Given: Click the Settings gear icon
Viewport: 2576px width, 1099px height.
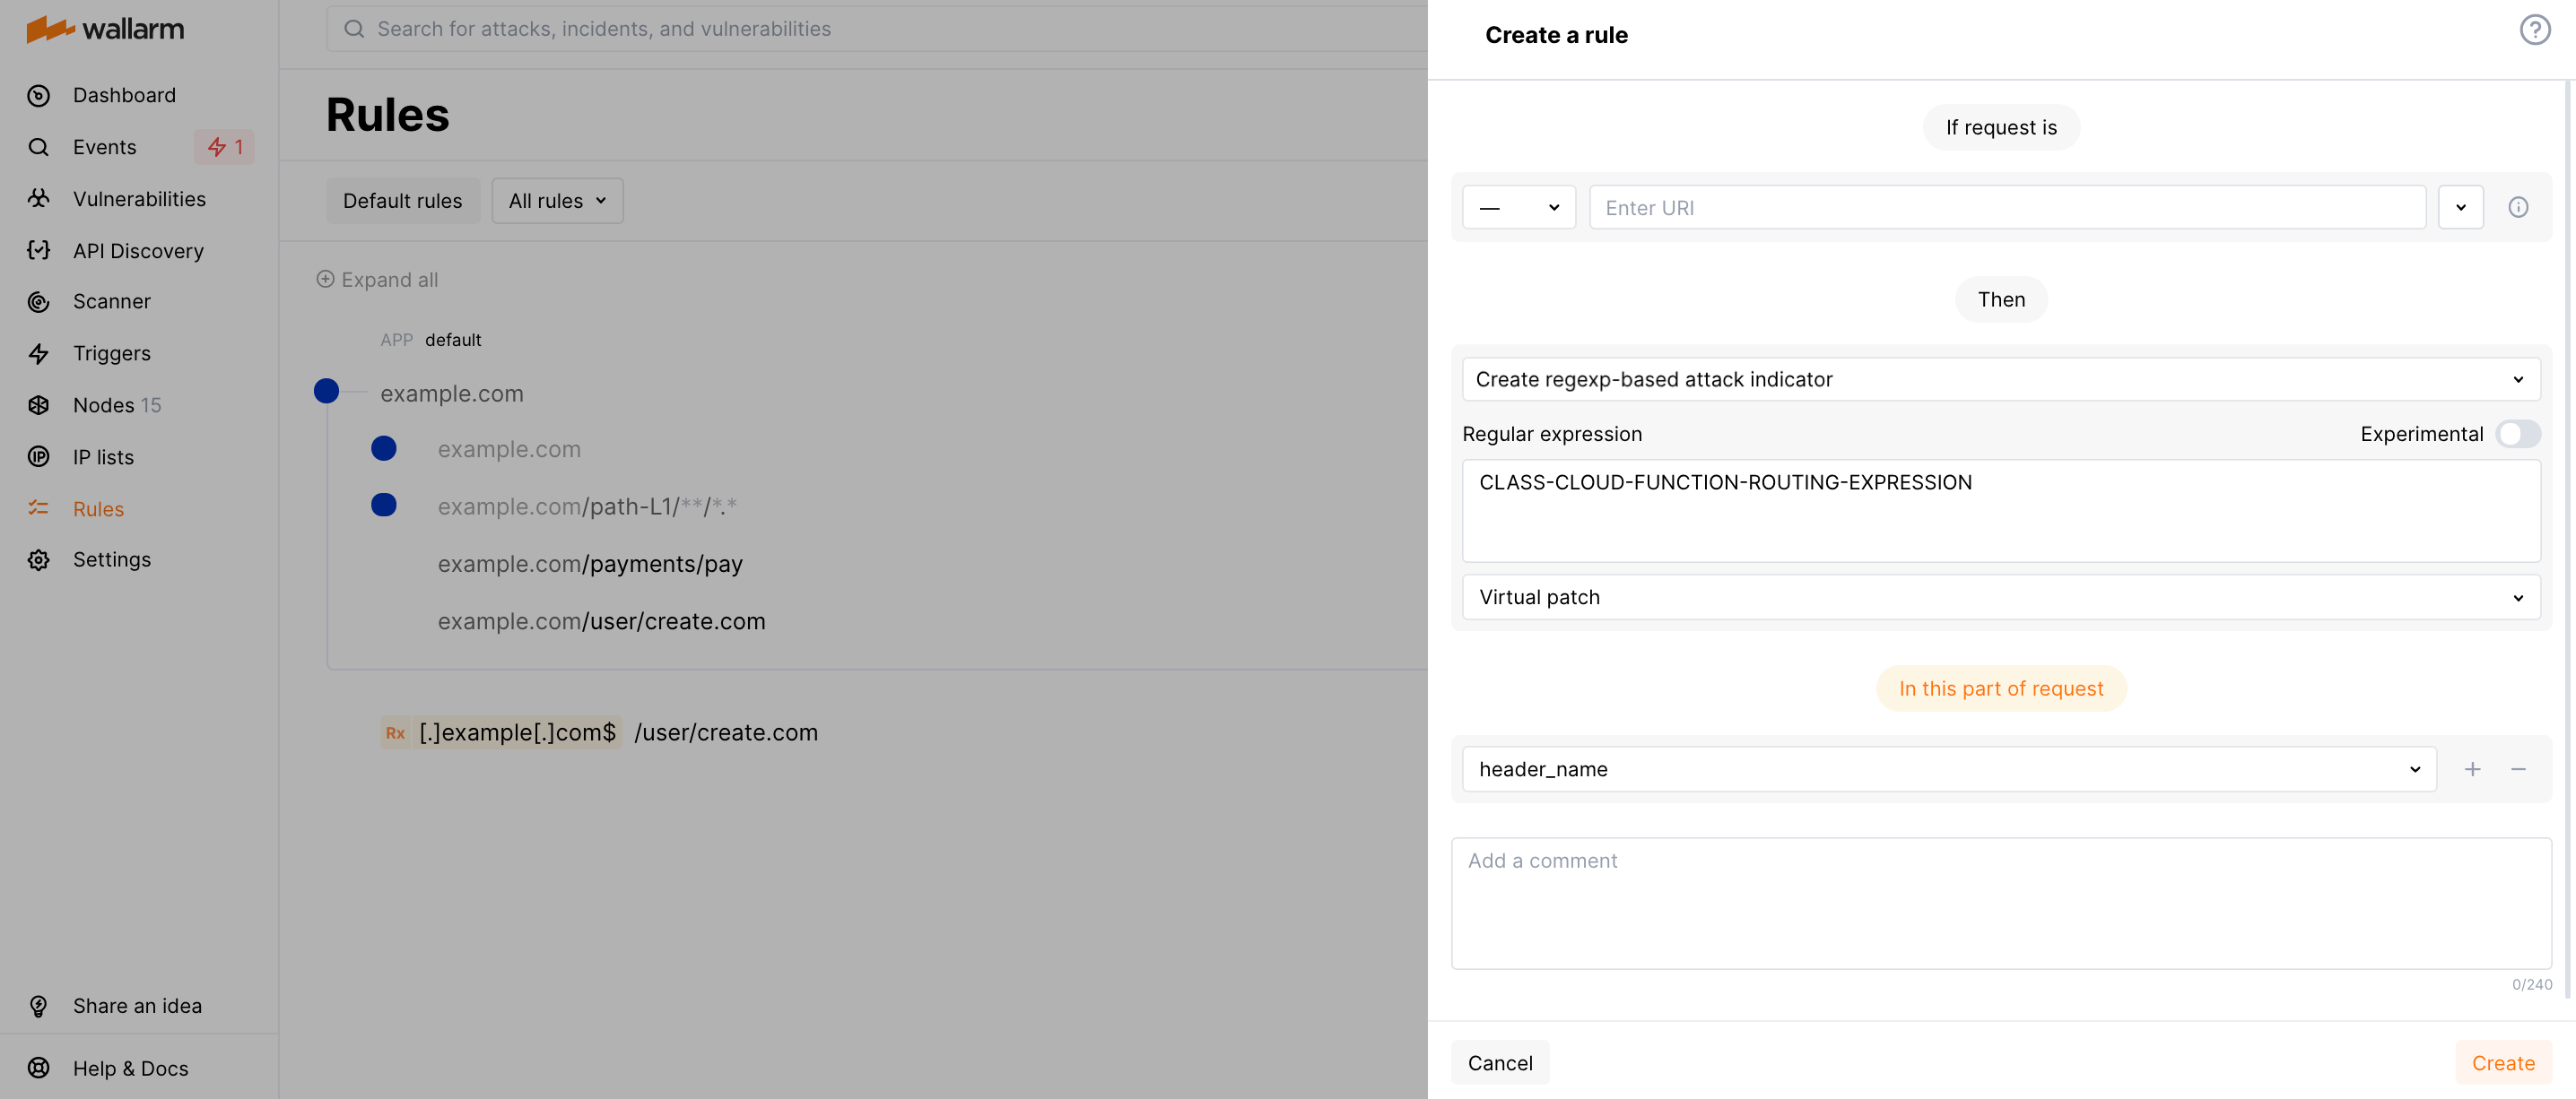Looking at the screenshot, I should (x=38, y=560).
